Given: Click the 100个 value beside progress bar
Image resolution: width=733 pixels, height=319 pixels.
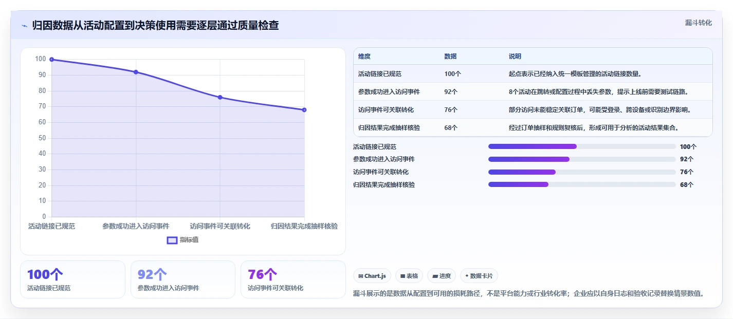Looking at the screenshot, I should pos(688,147).
